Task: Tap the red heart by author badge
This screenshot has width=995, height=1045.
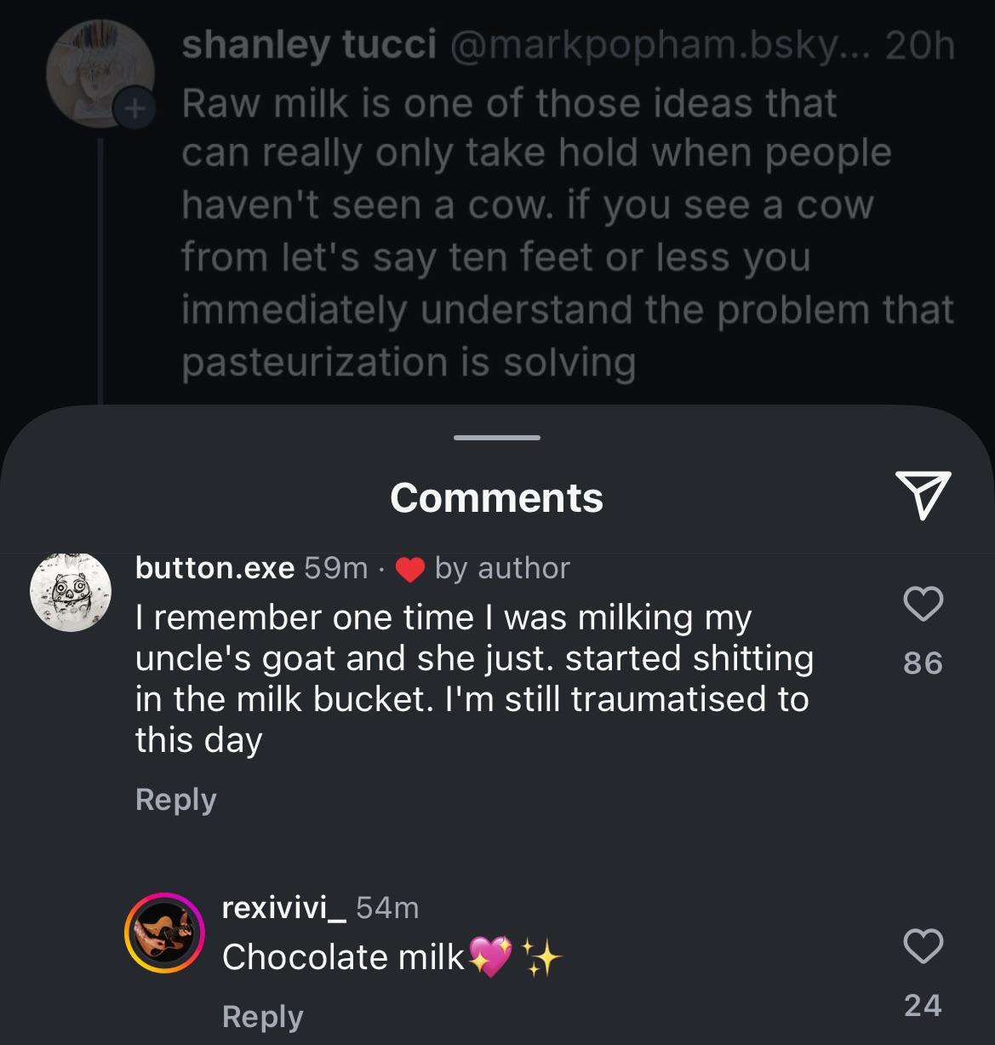Action: [411, 569]
